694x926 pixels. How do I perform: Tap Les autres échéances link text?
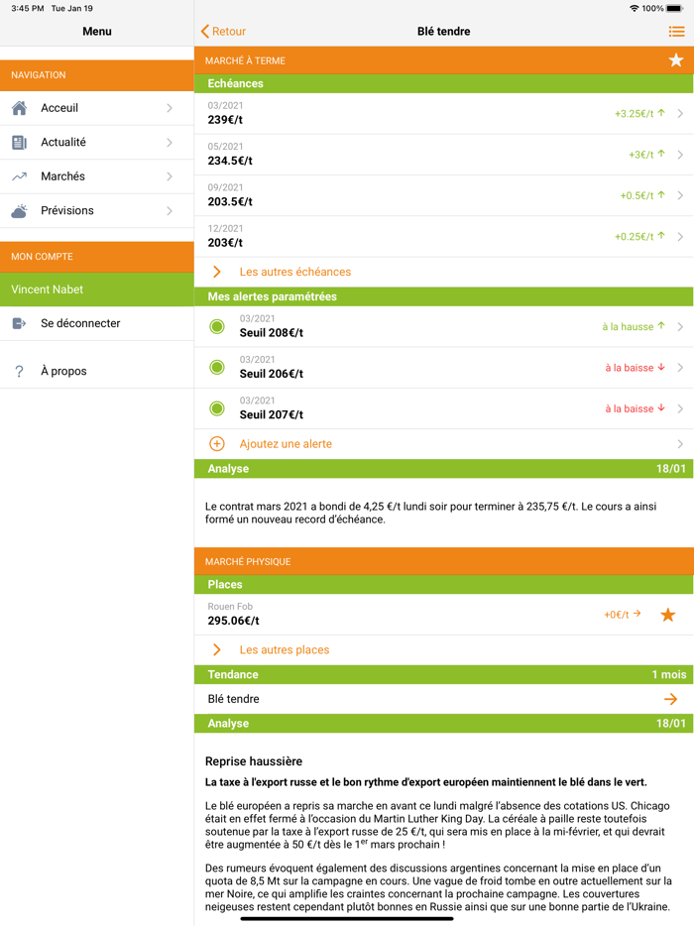click(x=294, y=272)
